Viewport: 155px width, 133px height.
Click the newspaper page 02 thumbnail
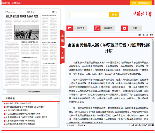tap(31, 49)
